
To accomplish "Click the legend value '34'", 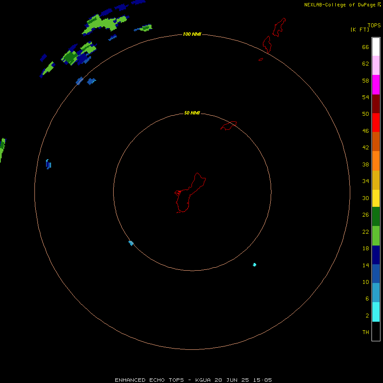I will 366,181.
